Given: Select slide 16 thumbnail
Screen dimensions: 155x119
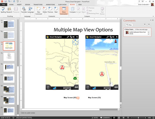Looking at the screenshot, I should point(9,68).
